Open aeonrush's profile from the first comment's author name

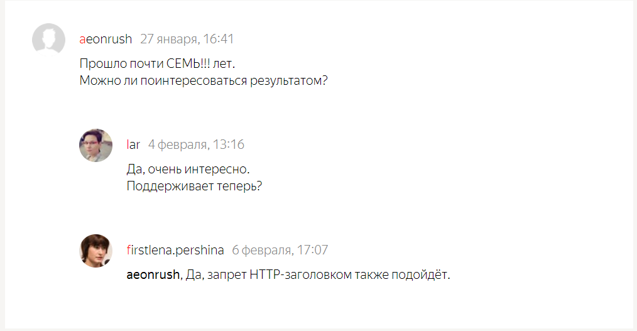tap(106, 39)
